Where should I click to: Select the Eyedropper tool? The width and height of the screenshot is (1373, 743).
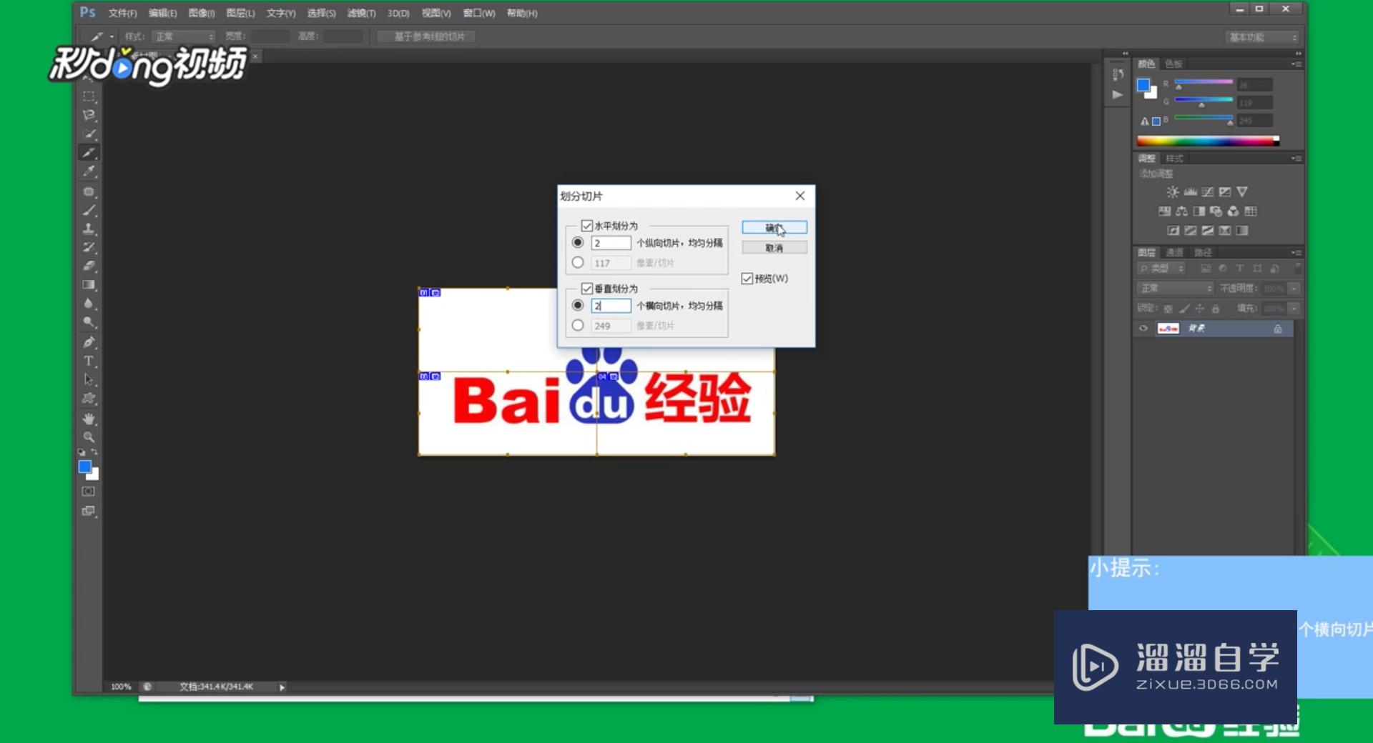tap(89, 171)
